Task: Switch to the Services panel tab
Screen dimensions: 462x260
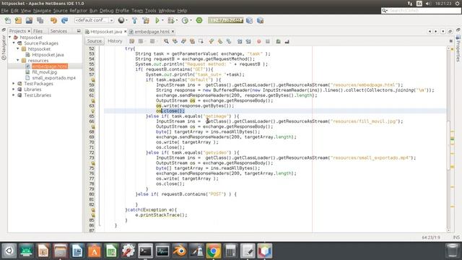Action: [58, 31]
